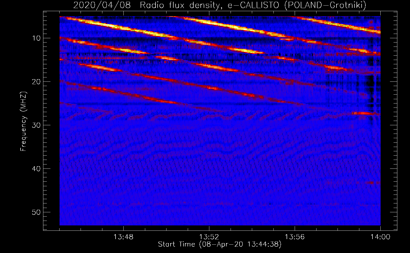Image resolution: width=410 pixels, height=253 pixels.
Task: Click the '13:52' time tick label
Action: (209, 237)
